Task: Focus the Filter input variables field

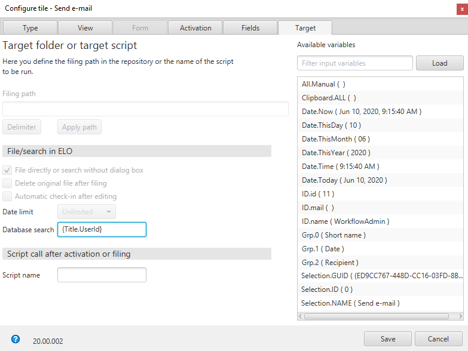Action: click(x=354, y=63)
